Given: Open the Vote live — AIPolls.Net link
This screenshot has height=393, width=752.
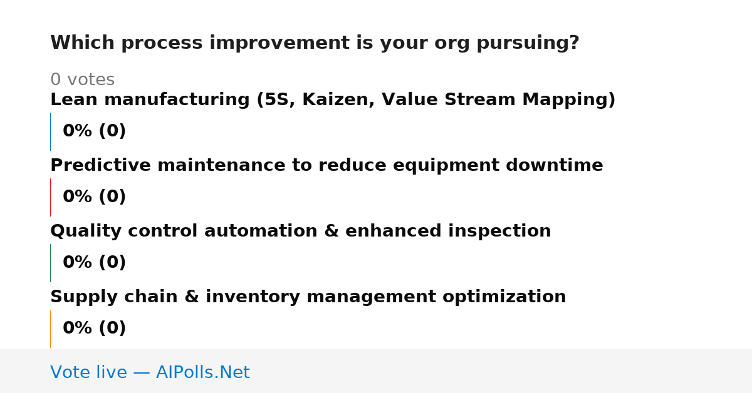Looking at the screenshot, I should point(150,372).
